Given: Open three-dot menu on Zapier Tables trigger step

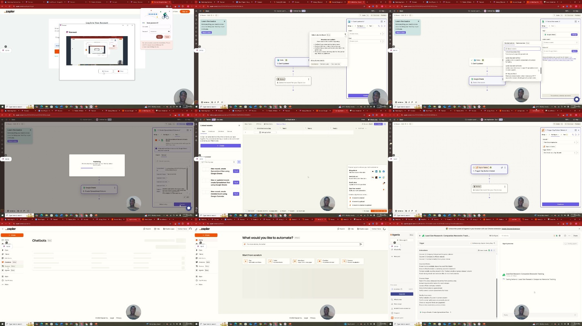Looking at the screenshot, I should pos(505,168).
